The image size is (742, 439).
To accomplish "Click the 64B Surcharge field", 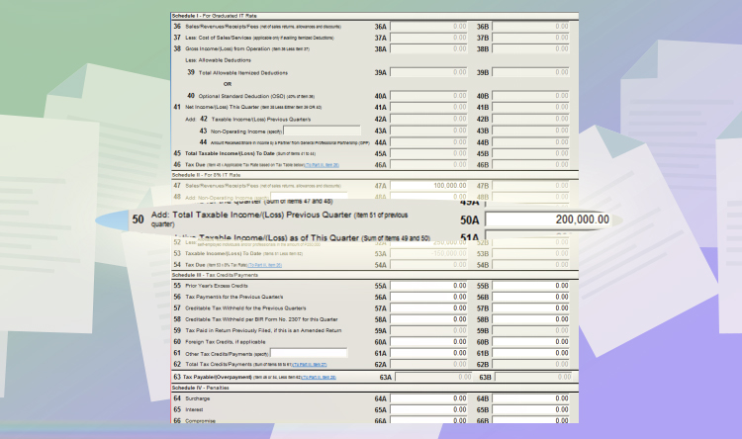I will click(531, 398).
